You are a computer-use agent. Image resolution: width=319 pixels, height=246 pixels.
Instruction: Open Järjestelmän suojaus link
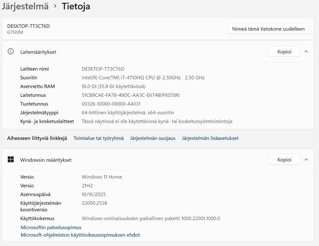click(153, 138)
